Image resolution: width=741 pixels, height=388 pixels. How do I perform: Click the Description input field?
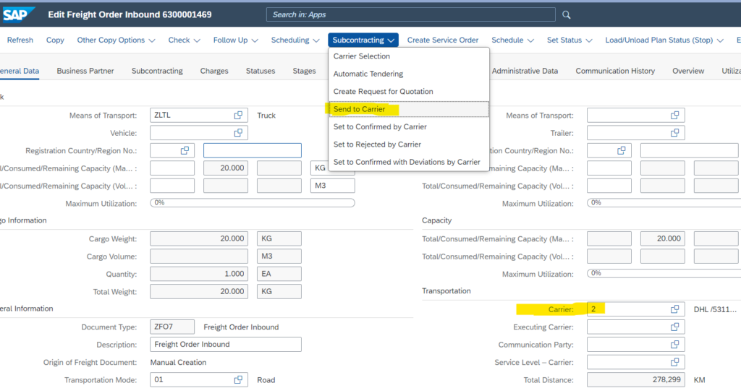coord(226,345)
